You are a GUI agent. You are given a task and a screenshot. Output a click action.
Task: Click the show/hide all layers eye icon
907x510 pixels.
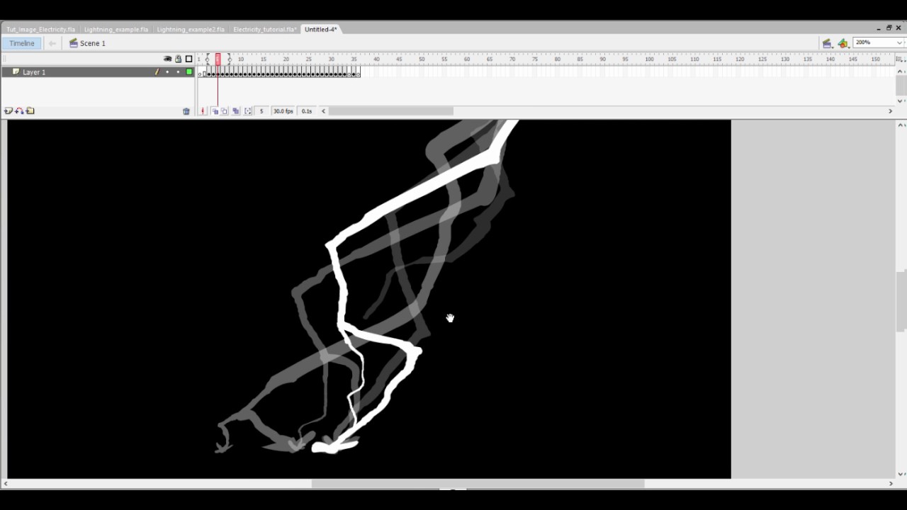(167, 59)
